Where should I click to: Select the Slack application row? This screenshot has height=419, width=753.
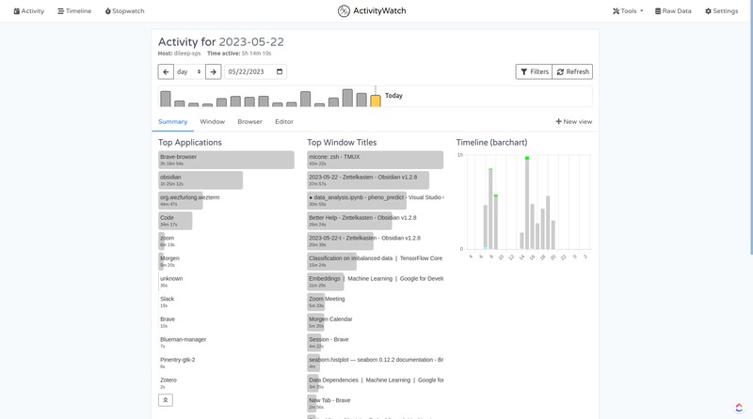point(168,302)
